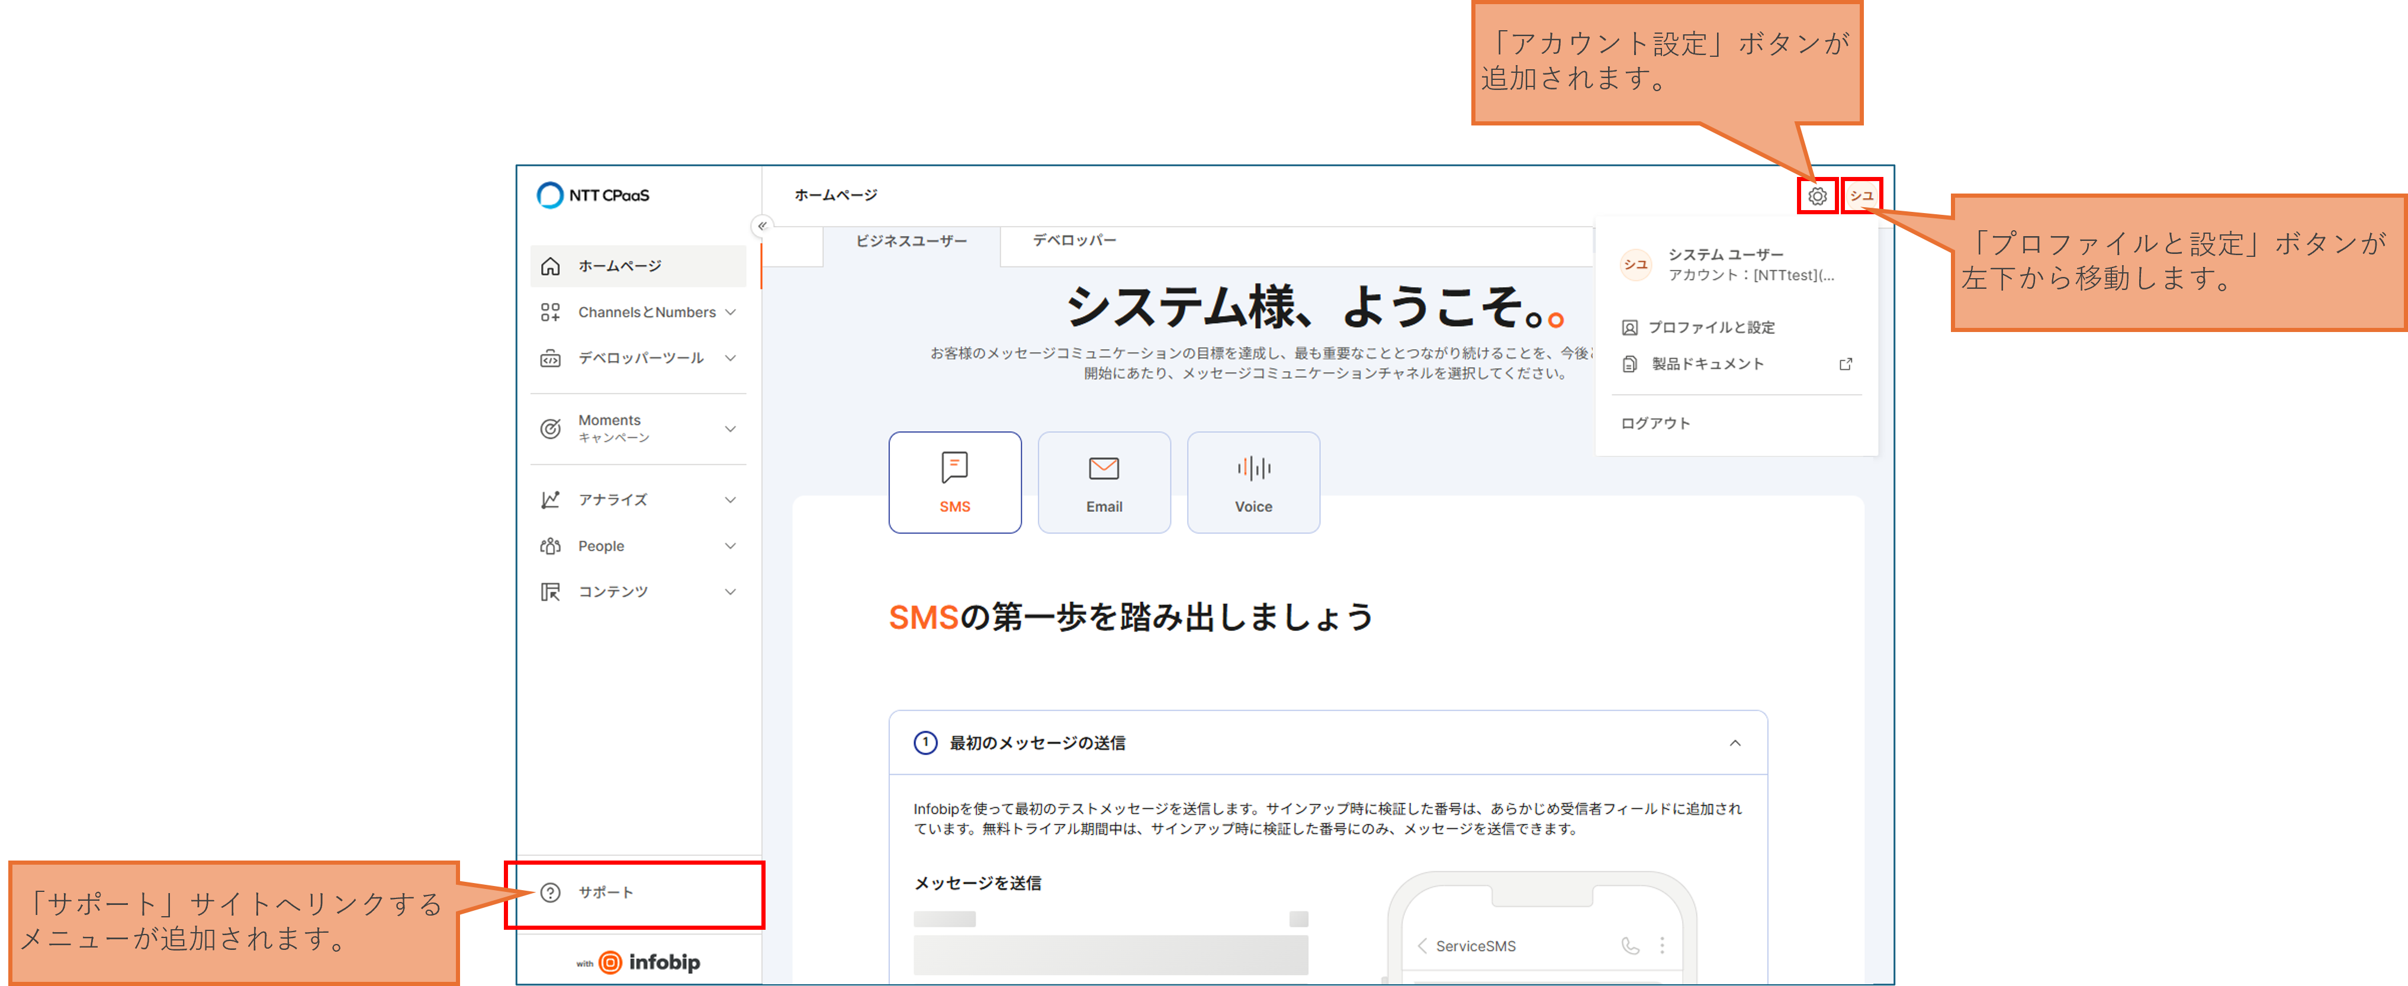
Task: Click 最初のメッセージの送信 section header
Action: (1327, 743)
